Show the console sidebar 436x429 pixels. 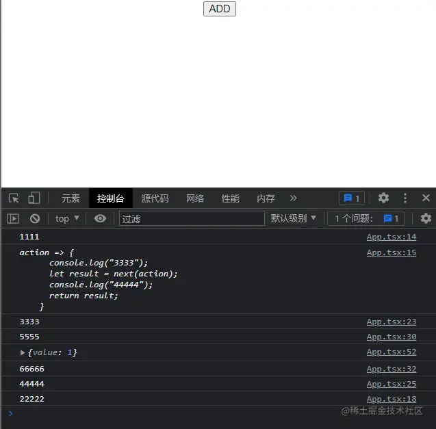point(13,218)
